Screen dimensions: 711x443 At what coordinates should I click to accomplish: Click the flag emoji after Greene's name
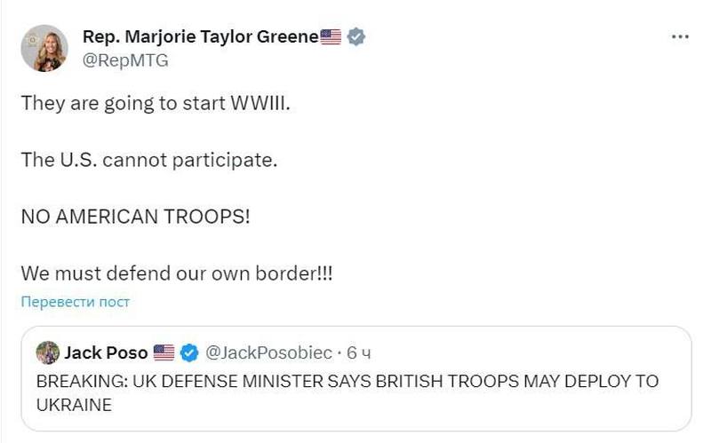(332, 36)
